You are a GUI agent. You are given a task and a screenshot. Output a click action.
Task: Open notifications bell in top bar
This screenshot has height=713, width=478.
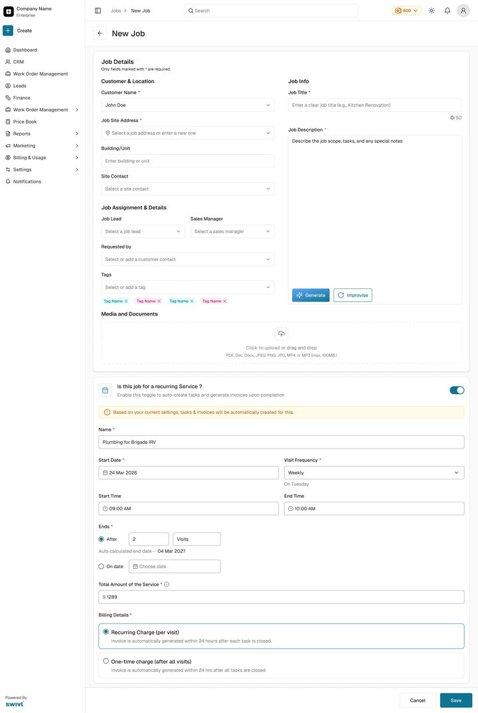pyautogui.click(x=447, y=11)
